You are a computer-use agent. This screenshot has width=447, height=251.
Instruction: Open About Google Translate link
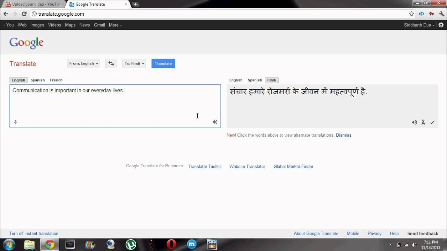pos(316,234)
